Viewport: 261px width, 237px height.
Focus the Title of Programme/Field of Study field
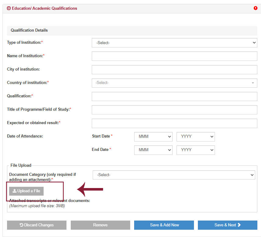point(174,110)
